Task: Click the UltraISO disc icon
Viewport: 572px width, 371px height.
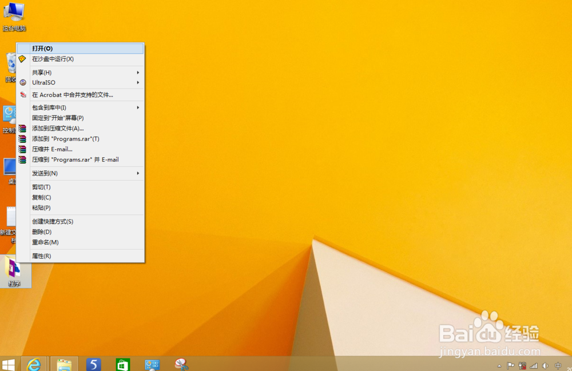Action: (x=23, y=83)
